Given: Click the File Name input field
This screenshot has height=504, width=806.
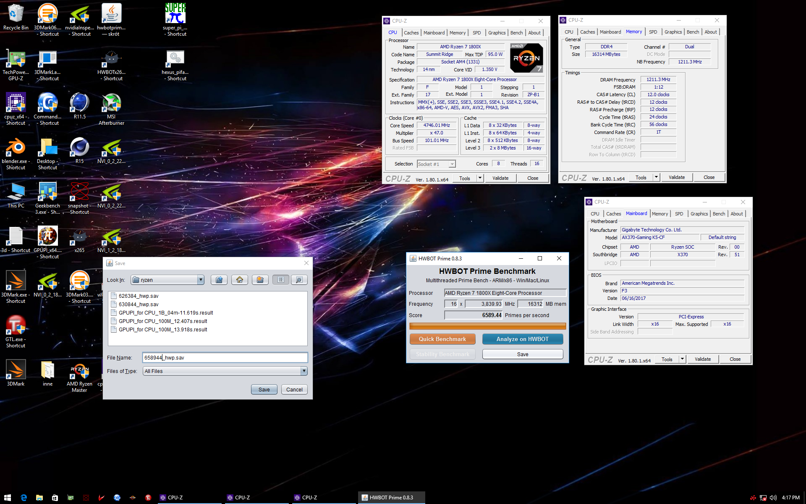Looking at the screenshot, I should 225,357.
